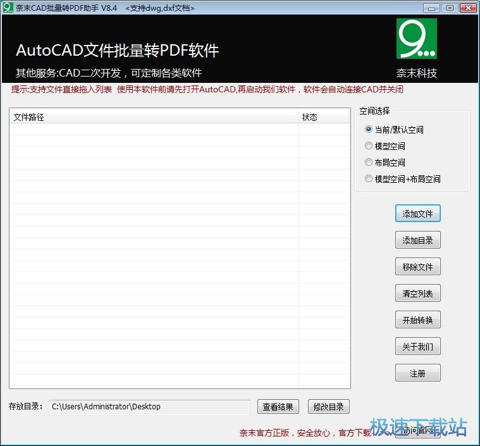480x446 pixels.
Task: Click the 存放目录 path field
Action: click(x=149, y=407)
